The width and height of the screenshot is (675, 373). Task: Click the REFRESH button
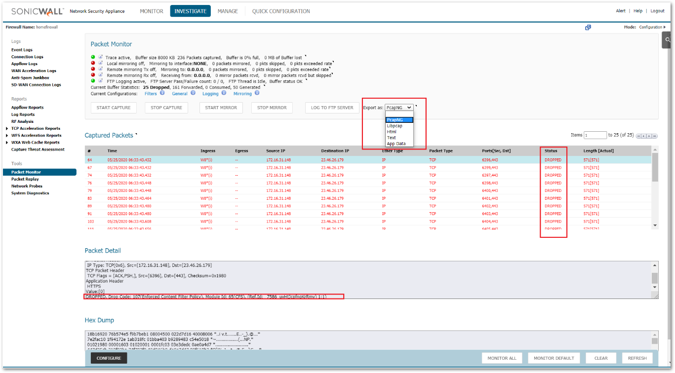637,358
